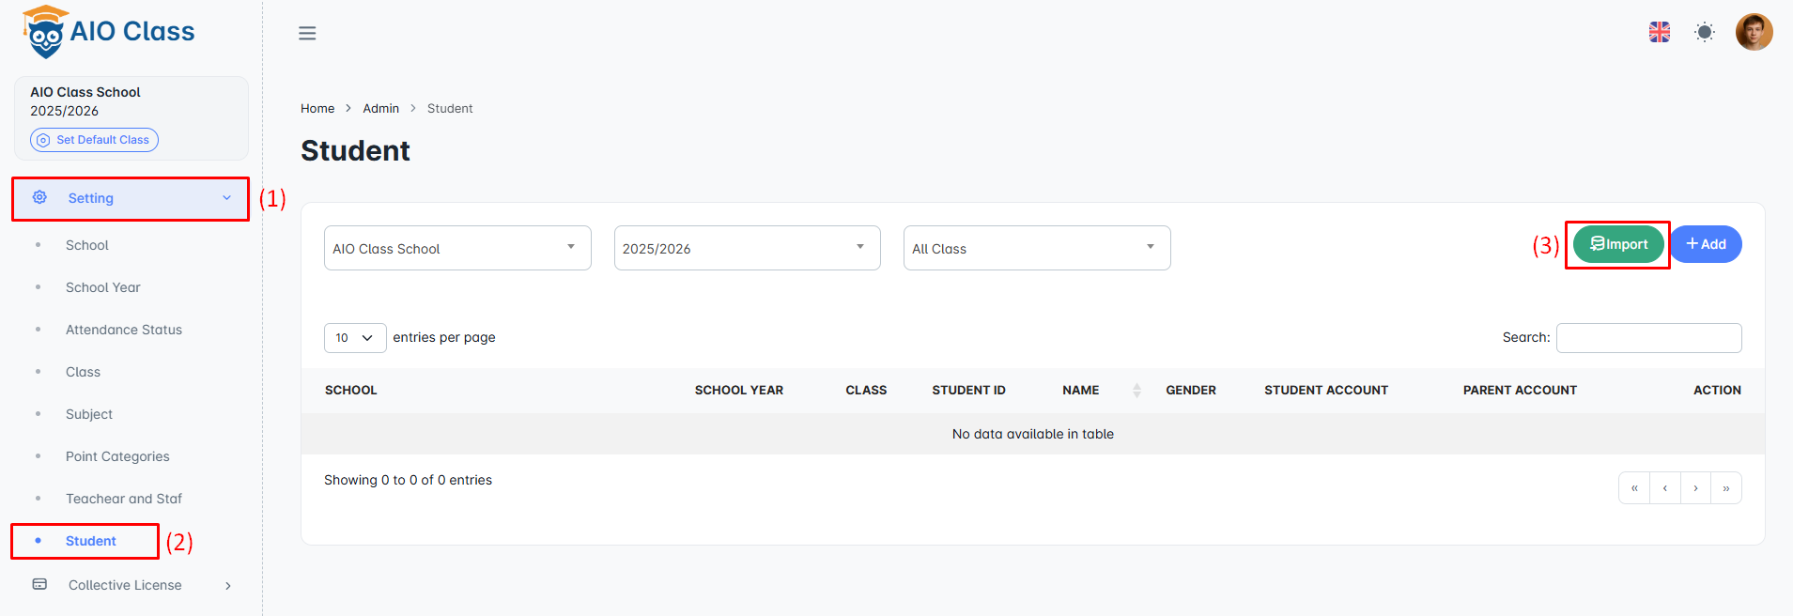
Task: Go to next page of results
Action: click(1695, 488)
